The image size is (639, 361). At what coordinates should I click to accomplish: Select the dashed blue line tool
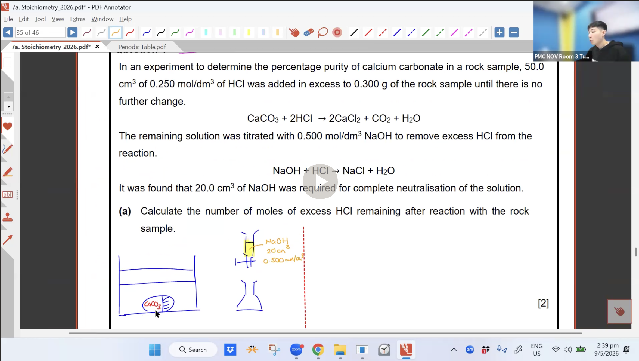(411, 33)
